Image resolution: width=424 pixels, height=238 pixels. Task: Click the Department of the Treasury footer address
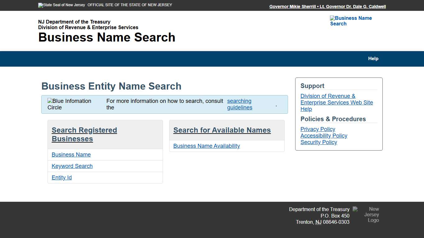tap(319, 209)
